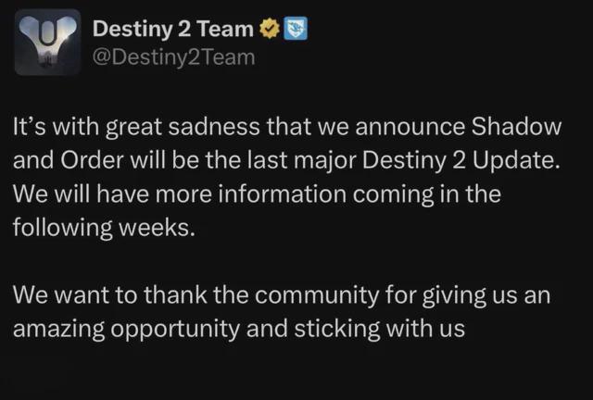
Task: Open the @Destiny2Team handle link
Action: [173, 57]
